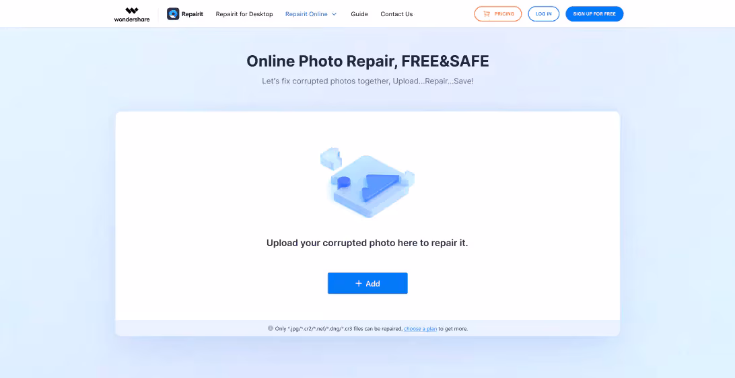Click the supported file types notice bar
This screenshot has height=378, width=735.
tap(367, 328)
